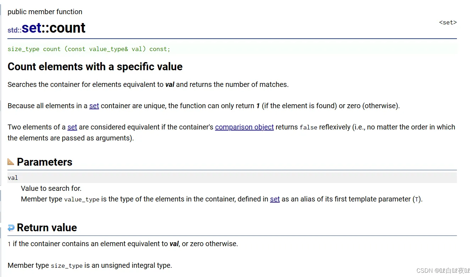Click bold "val" in the "Searches the container" sentence

170,84
